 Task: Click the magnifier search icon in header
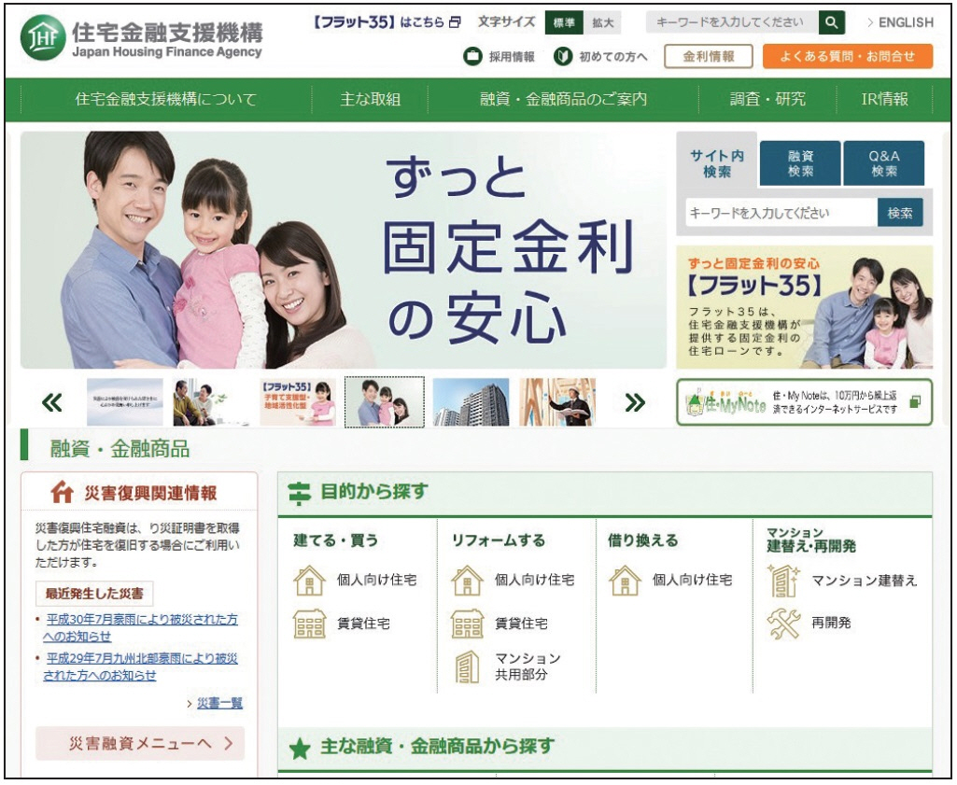tap(831, 22)
